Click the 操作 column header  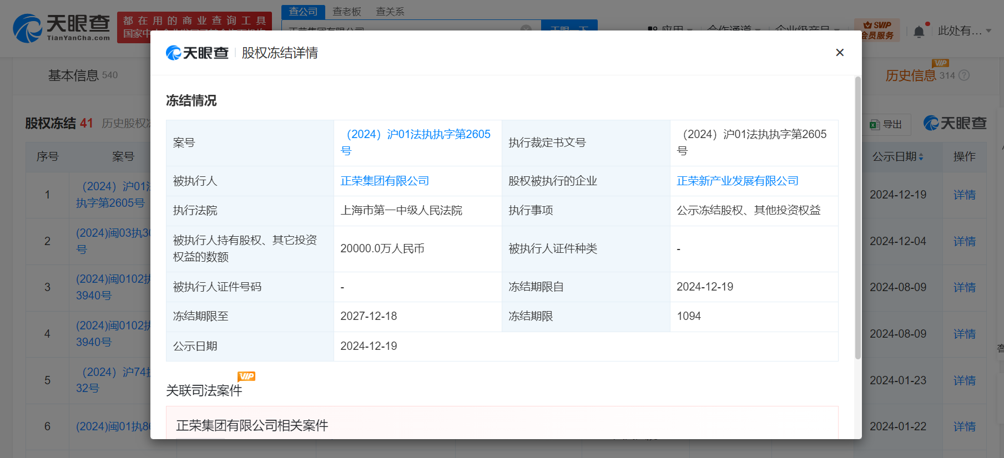tap(964, 157)
